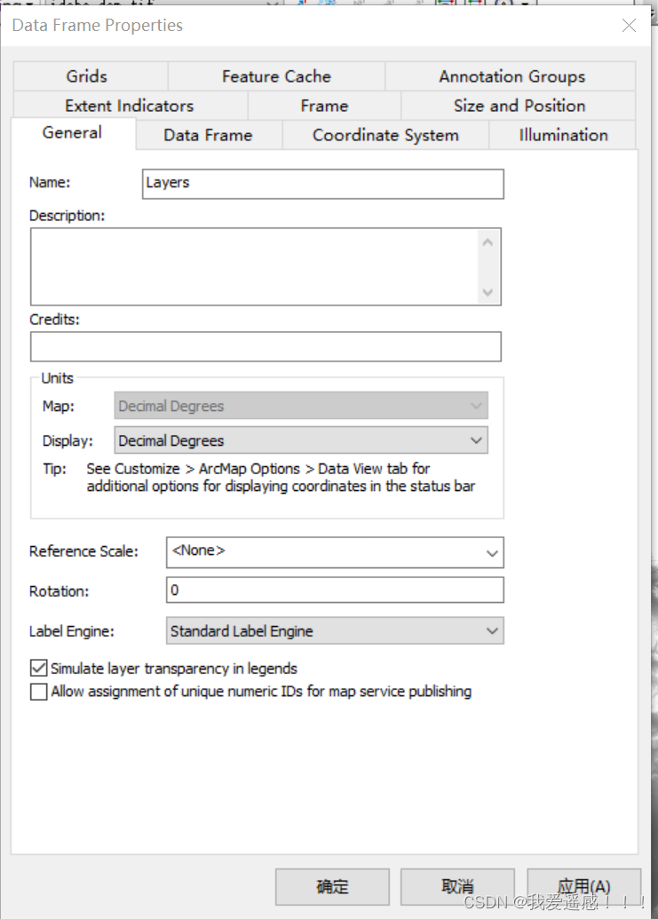Screen dimensions: 658x919
Task: Click the Credits input field
Action: coord(266,346)
